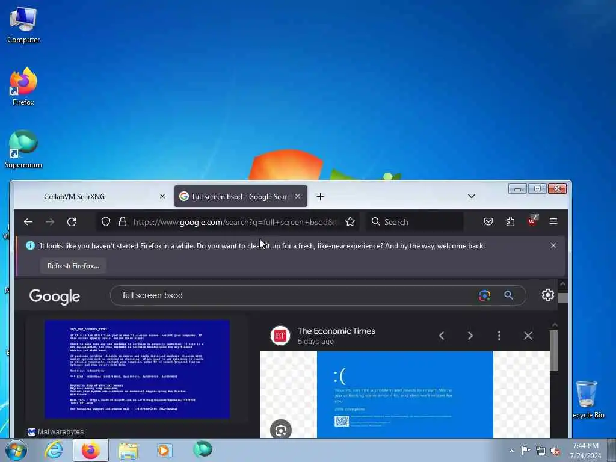
Task: Open the network tray icon
Action: 541,451
